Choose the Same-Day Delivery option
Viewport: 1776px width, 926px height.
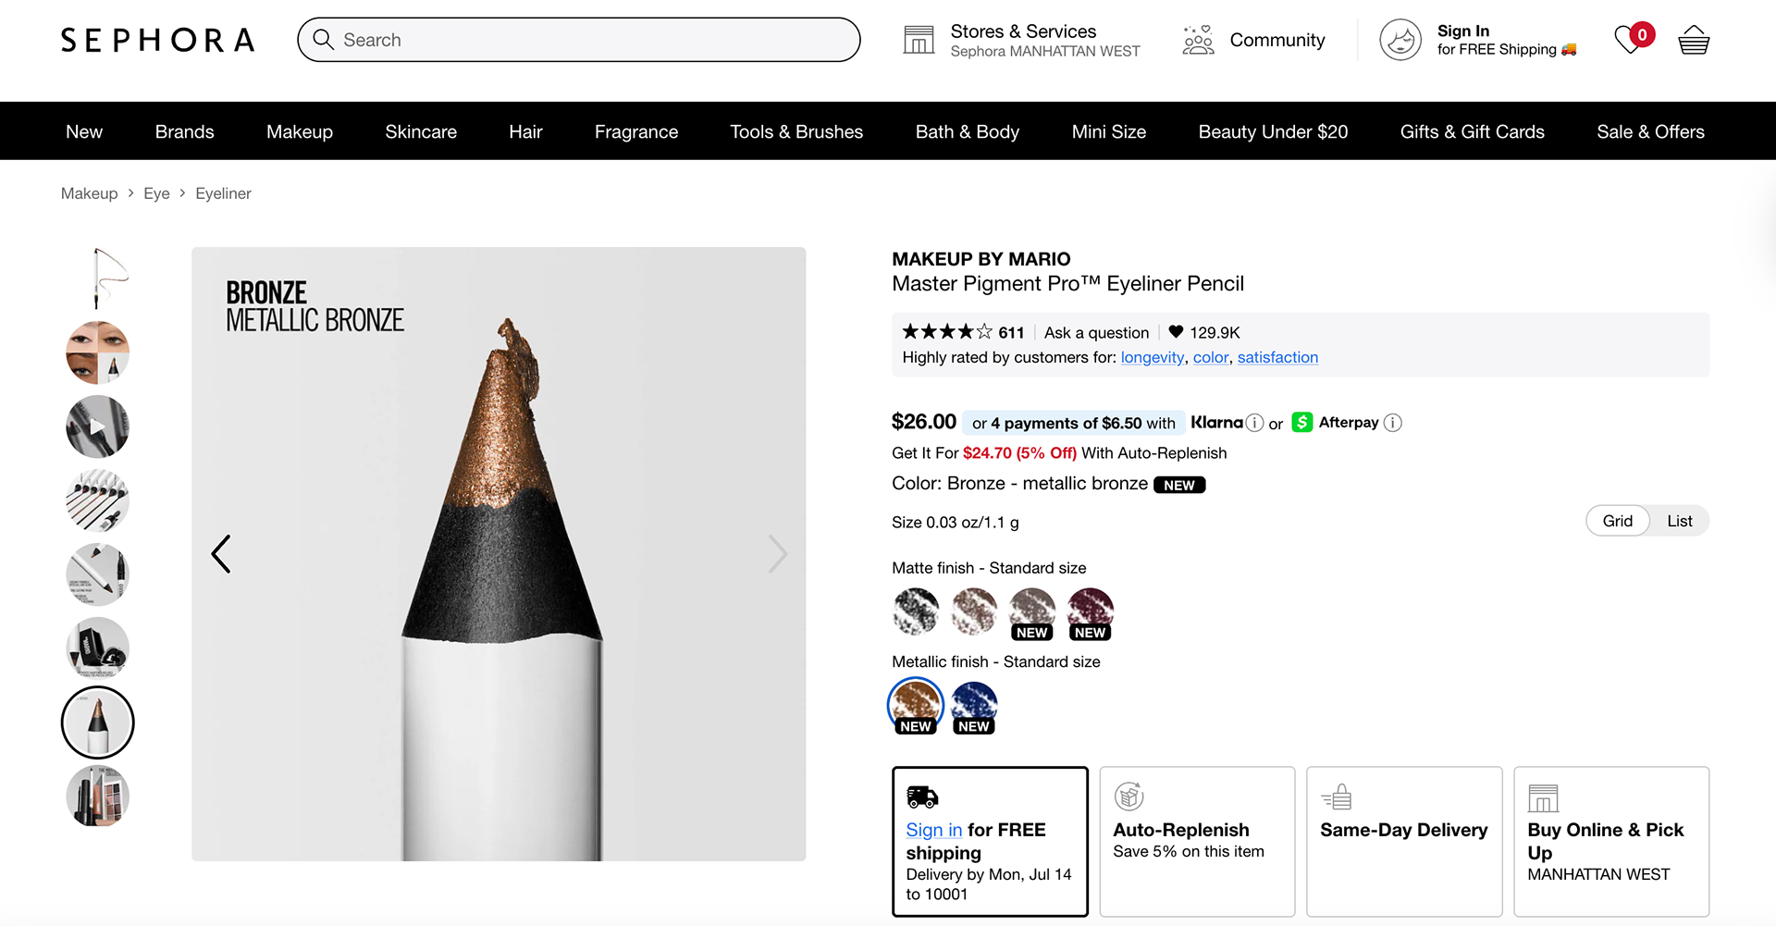point(1403,840)
